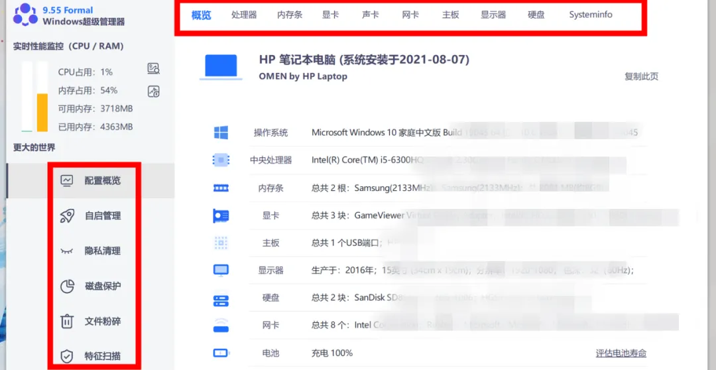This screenshot has width=716, height=370.
Task: Open 自启管理 in the sidebar
Action: pos(103,216)
